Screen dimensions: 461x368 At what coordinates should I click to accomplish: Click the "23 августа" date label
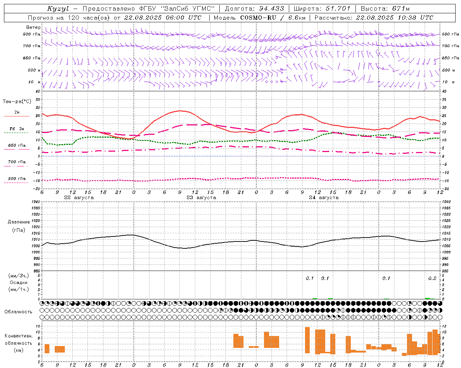pos(201,198)
